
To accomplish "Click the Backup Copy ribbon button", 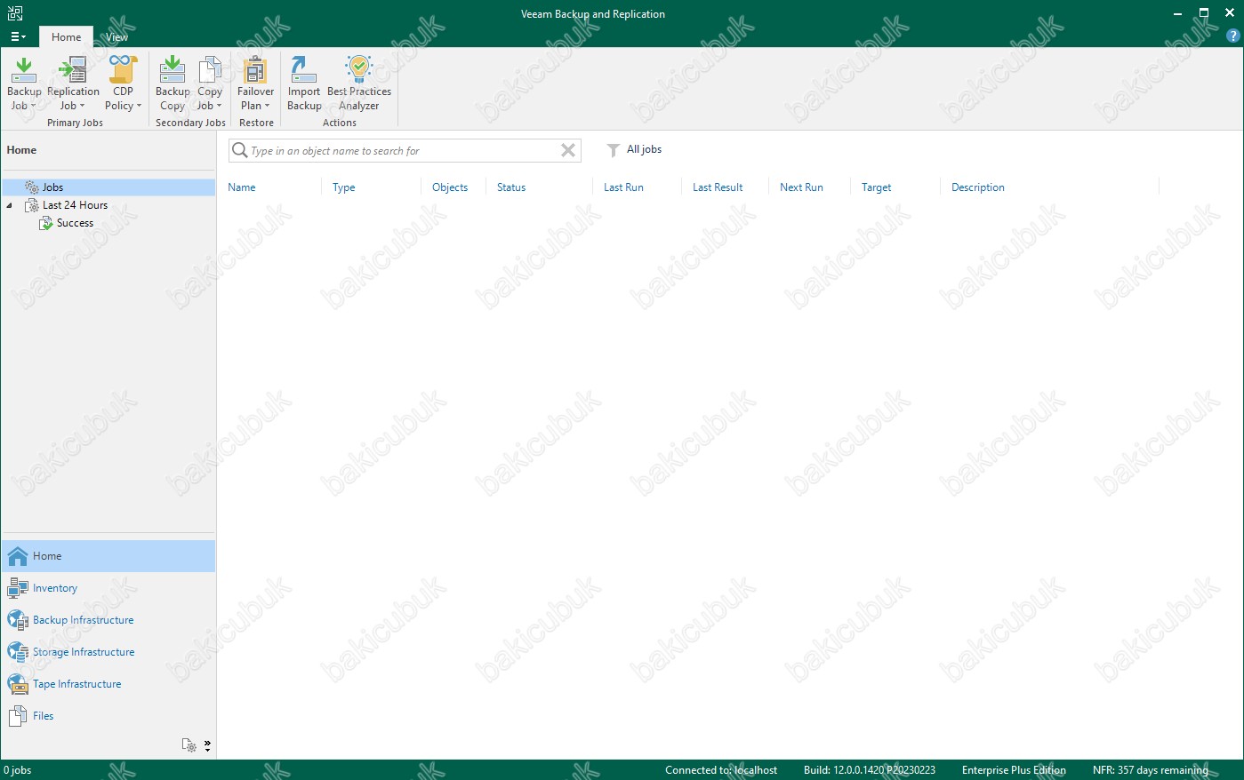I will (173, 84).
